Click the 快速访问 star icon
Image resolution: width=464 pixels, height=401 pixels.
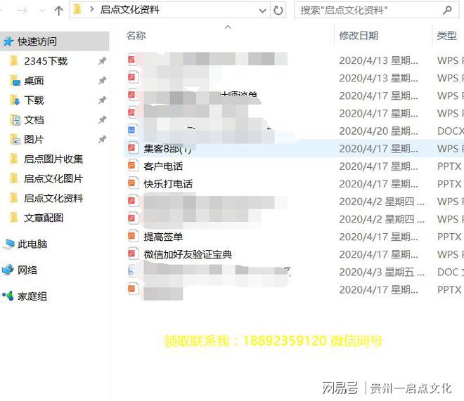click(8, 41)
